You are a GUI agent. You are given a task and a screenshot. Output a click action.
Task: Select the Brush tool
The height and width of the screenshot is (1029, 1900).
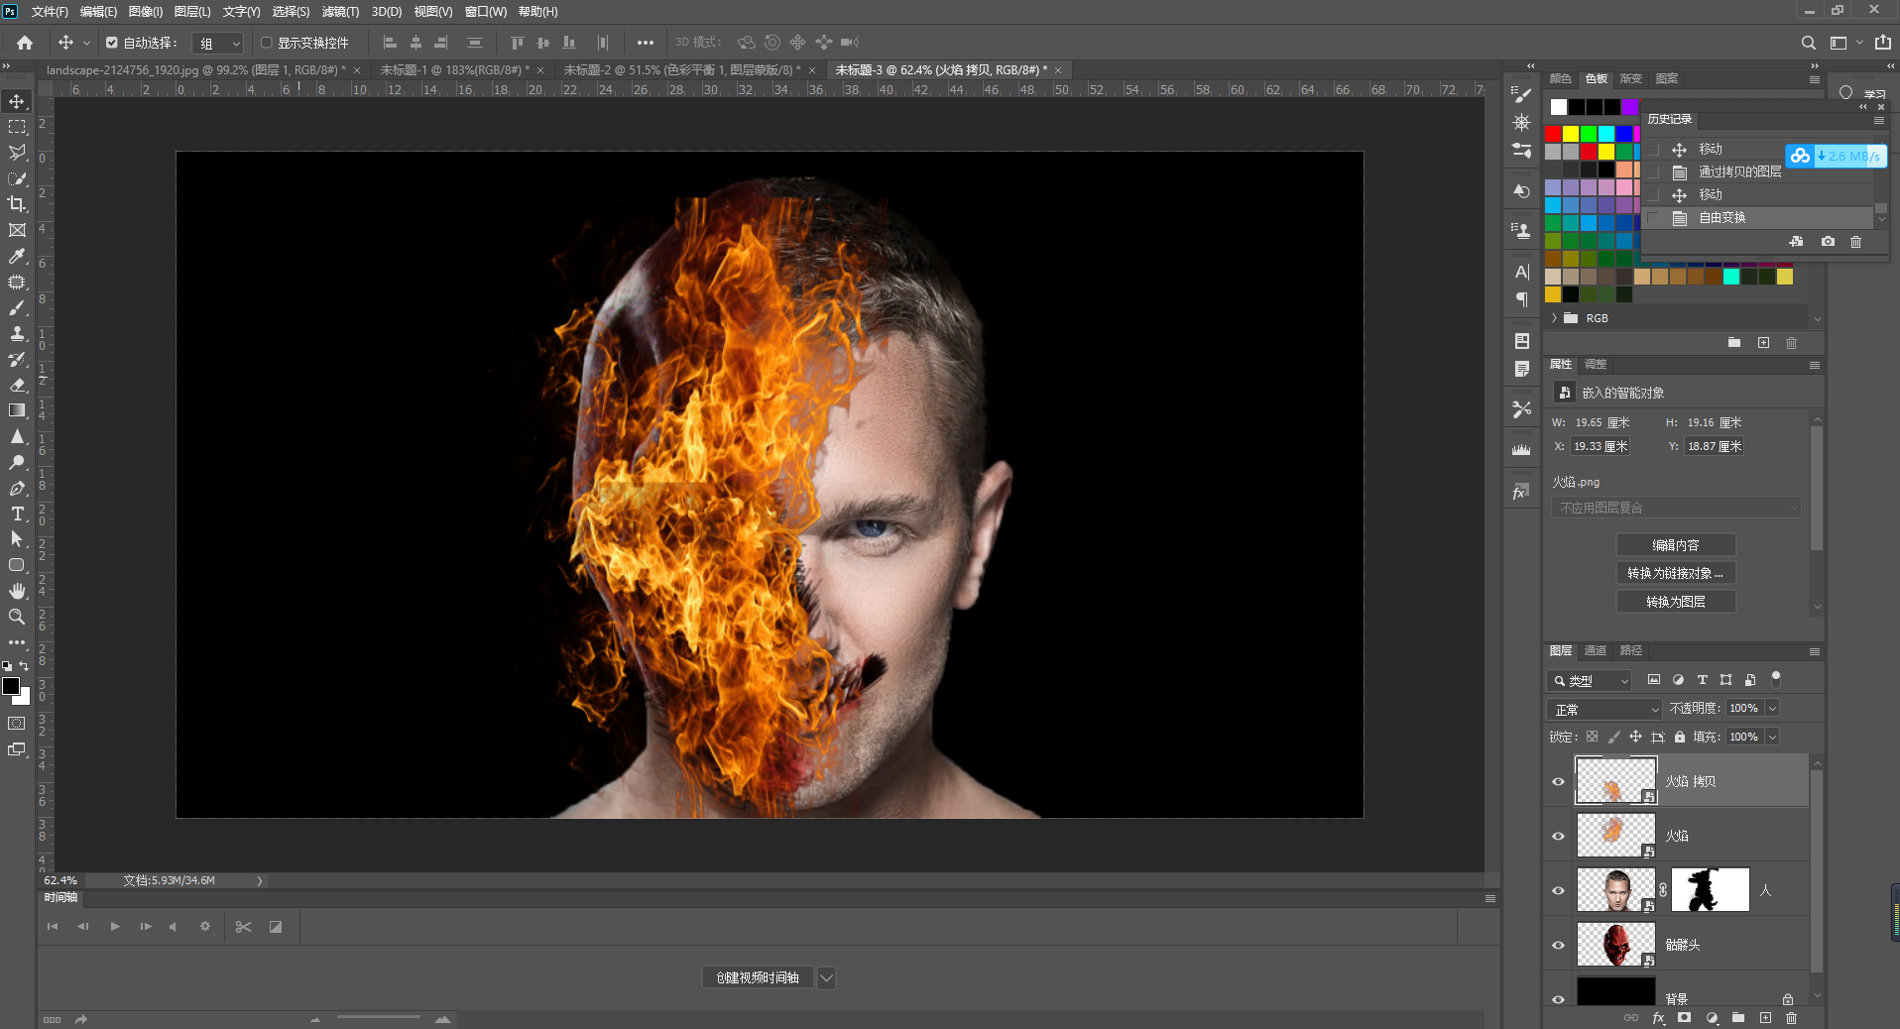(x=17, y=307)
